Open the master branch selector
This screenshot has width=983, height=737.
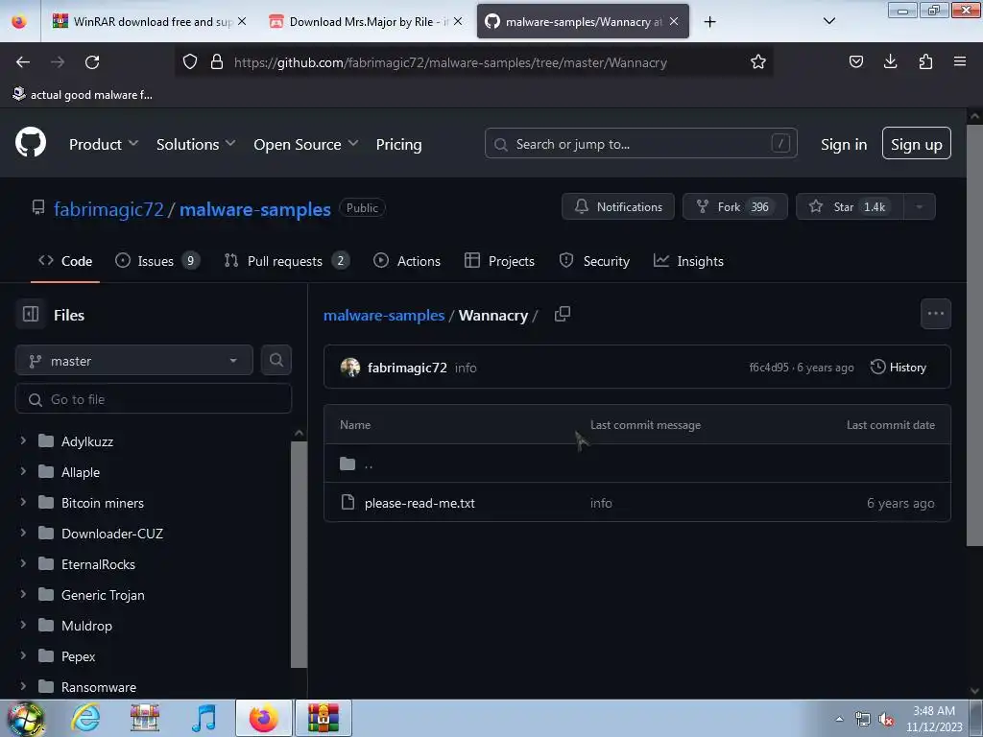click(134, 361)
